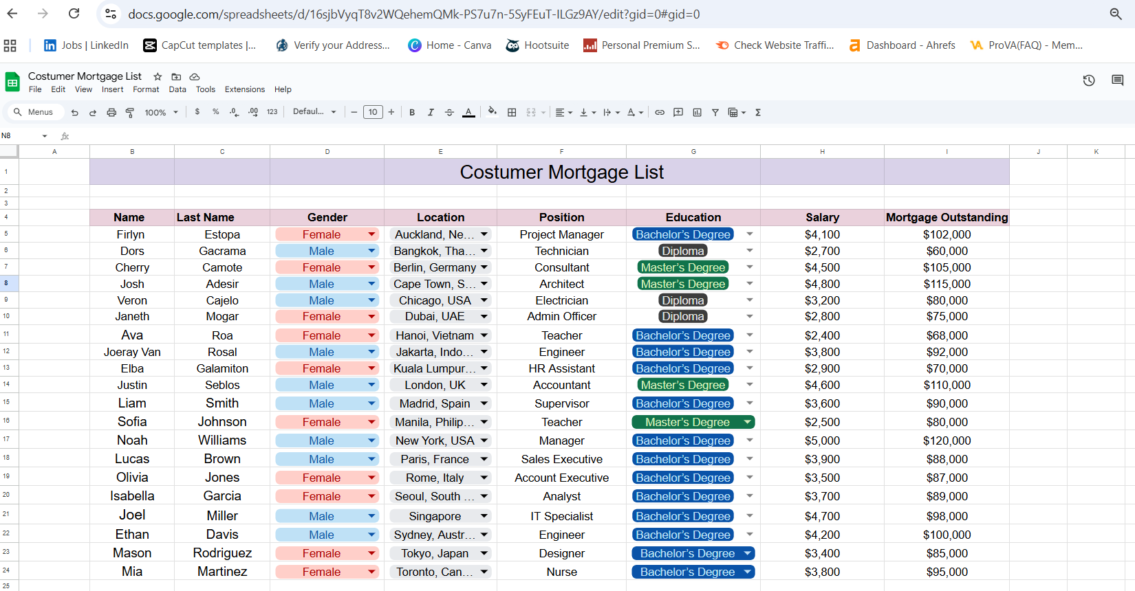Open the zoom level 100% dropdown
The image size is (1135, 591).
coord(161,113)
